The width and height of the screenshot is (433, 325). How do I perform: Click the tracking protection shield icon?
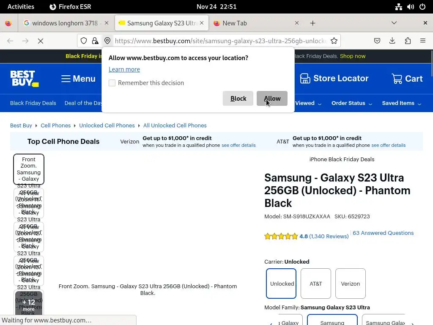tap(84, 41)
